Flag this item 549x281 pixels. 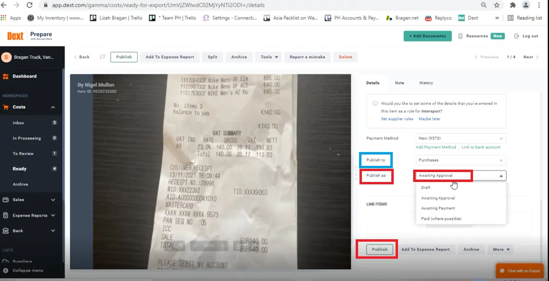103,57
